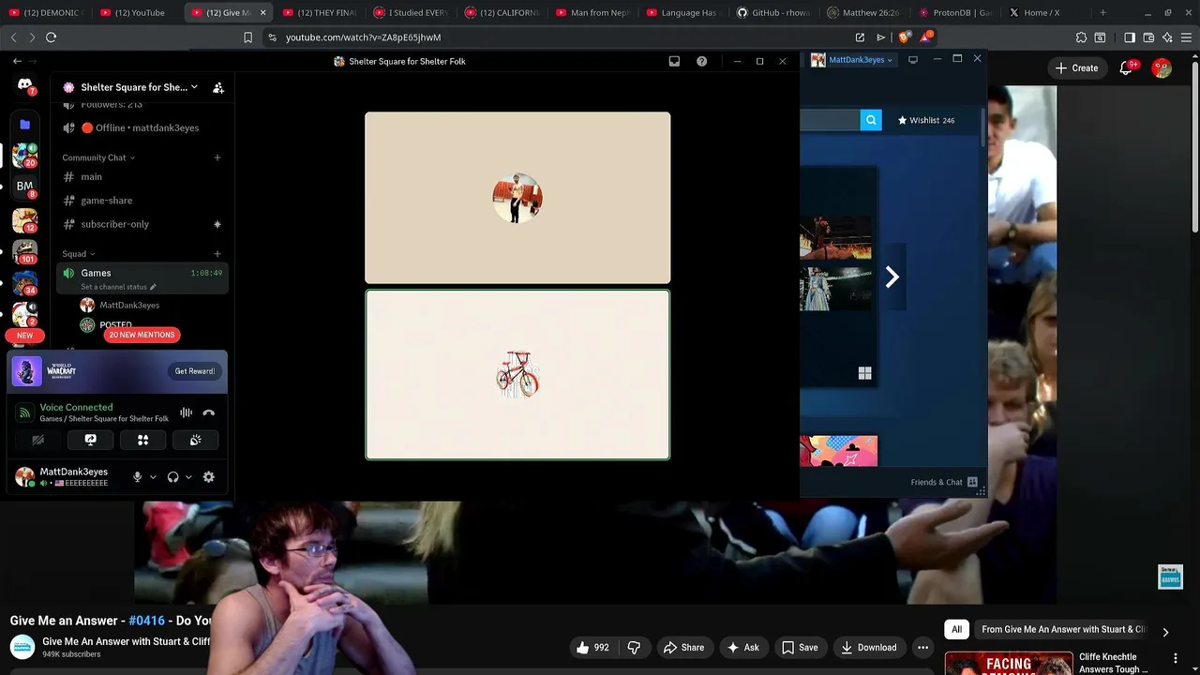Open Brave Leo AI sparkle icon
The height and width of the screenshot is (675, 1200).
1167,37
